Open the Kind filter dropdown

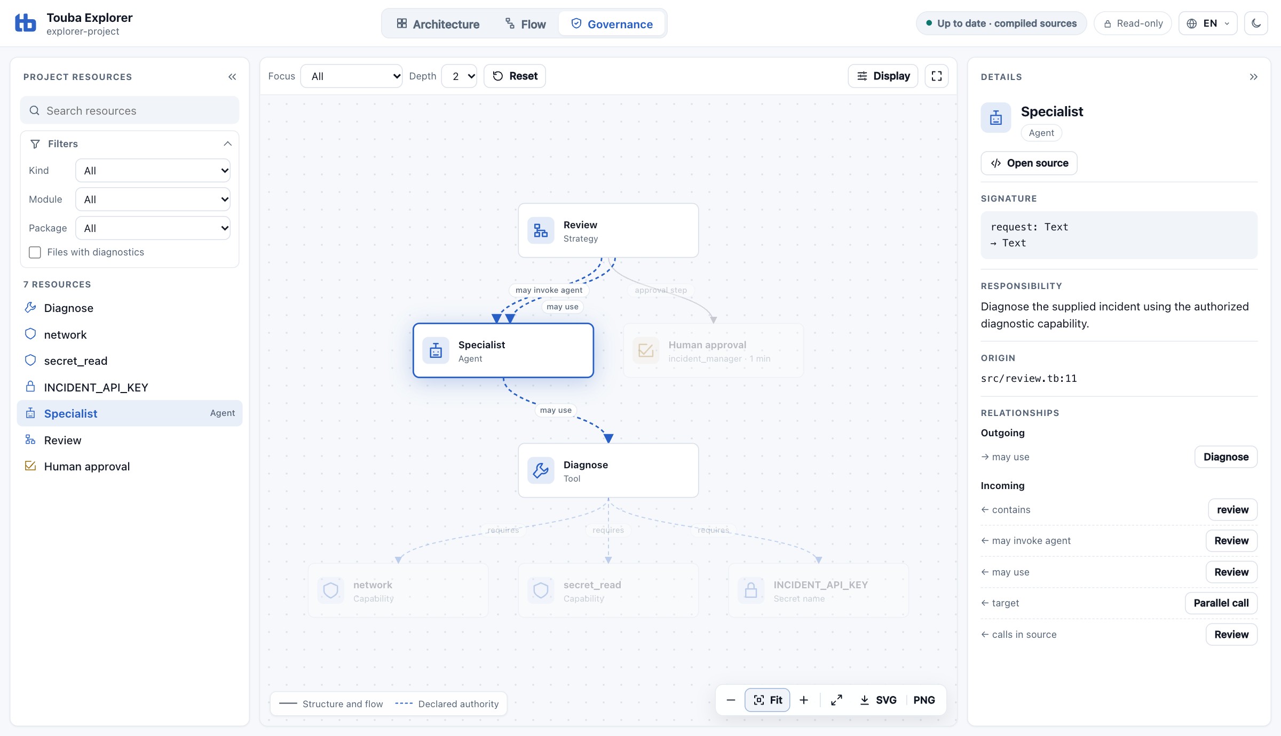click(153, 171)
